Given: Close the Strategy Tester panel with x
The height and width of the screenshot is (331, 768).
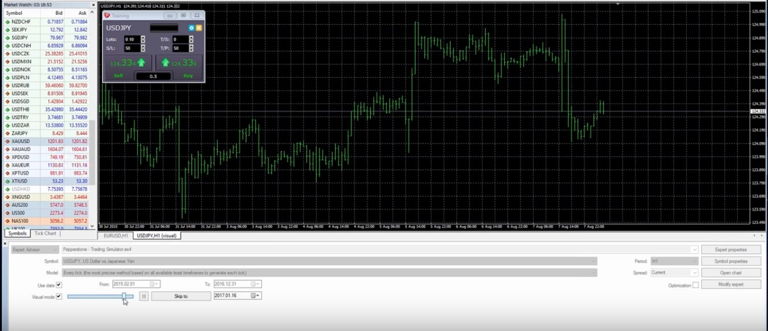Looking at the screenshot, I should (5, 244).
